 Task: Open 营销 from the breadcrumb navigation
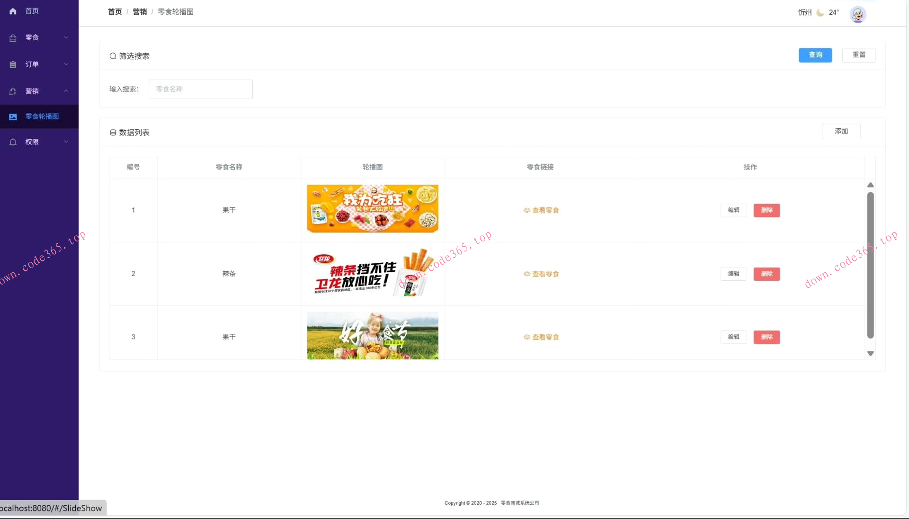coord(140,11)
